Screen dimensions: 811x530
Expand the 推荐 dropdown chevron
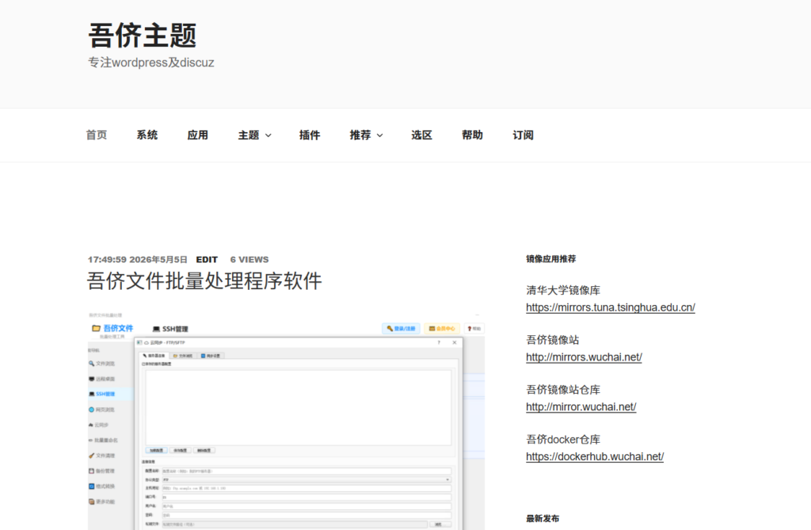click(379, 135)
